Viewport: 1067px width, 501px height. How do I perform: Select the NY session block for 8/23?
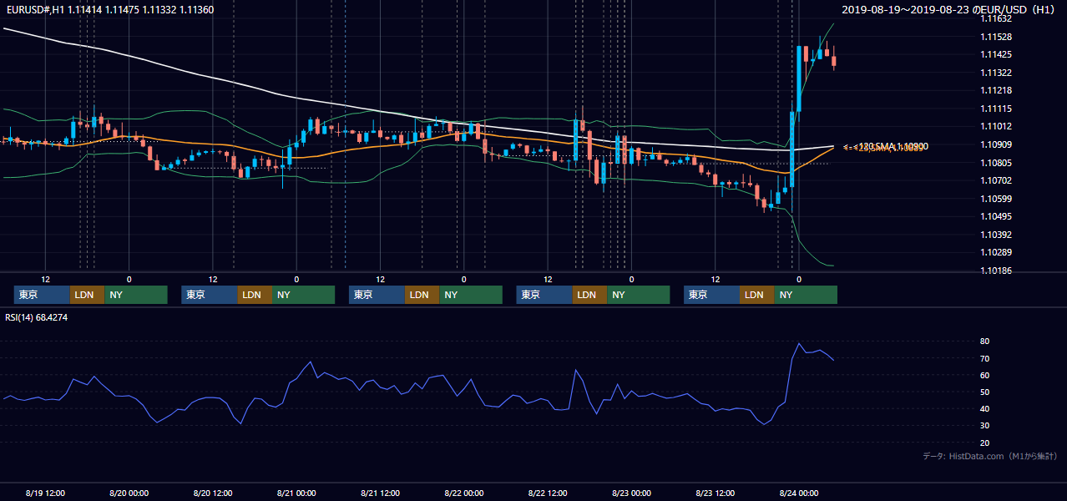pos(806,295)
